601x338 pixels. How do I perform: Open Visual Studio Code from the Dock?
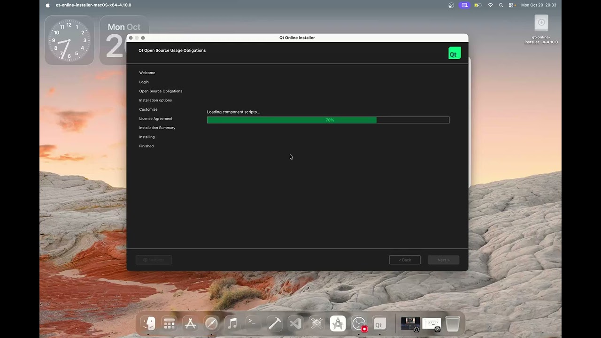coord(295,323)
